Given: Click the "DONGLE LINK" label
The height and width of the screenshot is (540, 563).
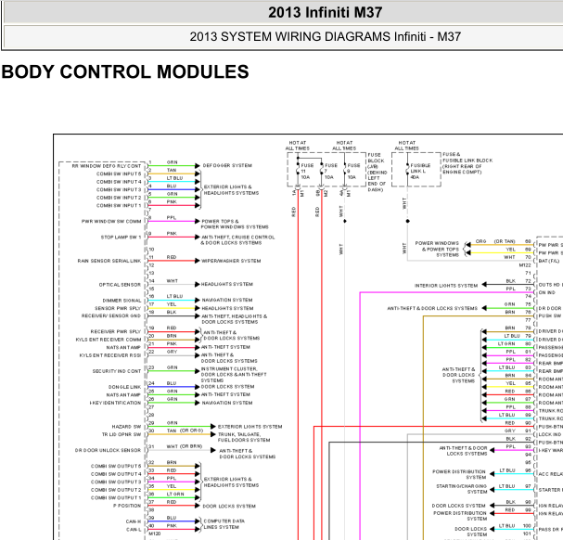Looking at the screenshot, I should pos(124,387).
